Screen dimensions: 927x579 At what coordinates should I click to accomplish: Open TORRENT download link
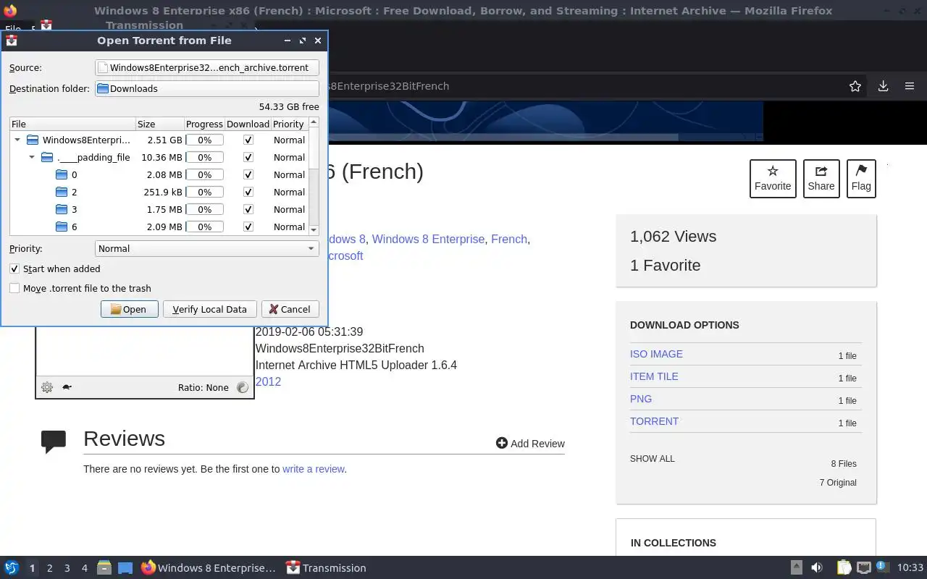pos(654,421)
